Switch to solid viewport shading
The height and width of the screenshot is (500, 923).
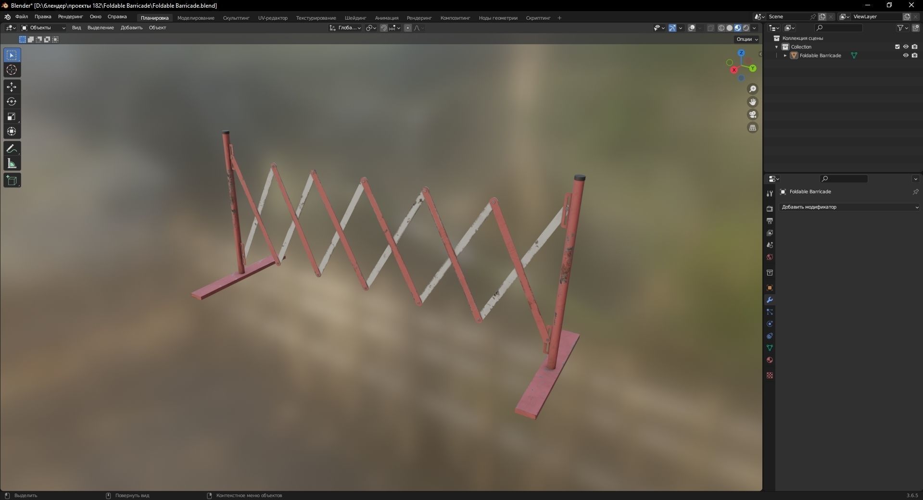[x=730, y=28]
